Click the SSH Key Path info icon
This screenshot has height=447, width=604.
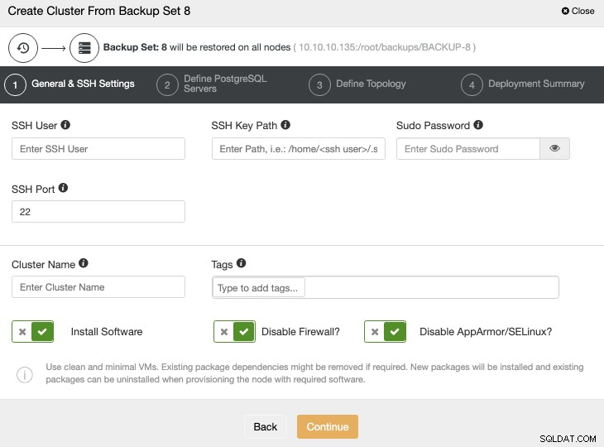(x=285, y=125)
